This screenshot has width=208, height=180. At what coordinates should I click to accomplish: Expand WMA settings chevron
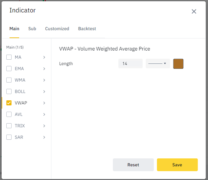pyautogui.click(x=44, y=80)
